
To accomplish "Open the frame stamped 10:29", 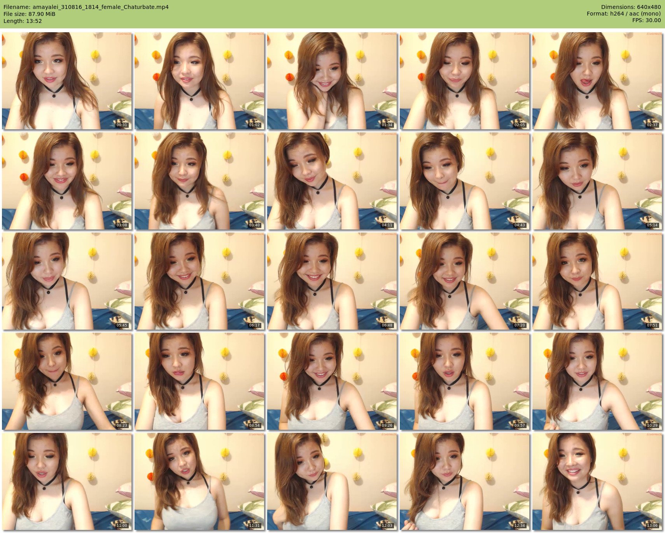I will (597, 381).
